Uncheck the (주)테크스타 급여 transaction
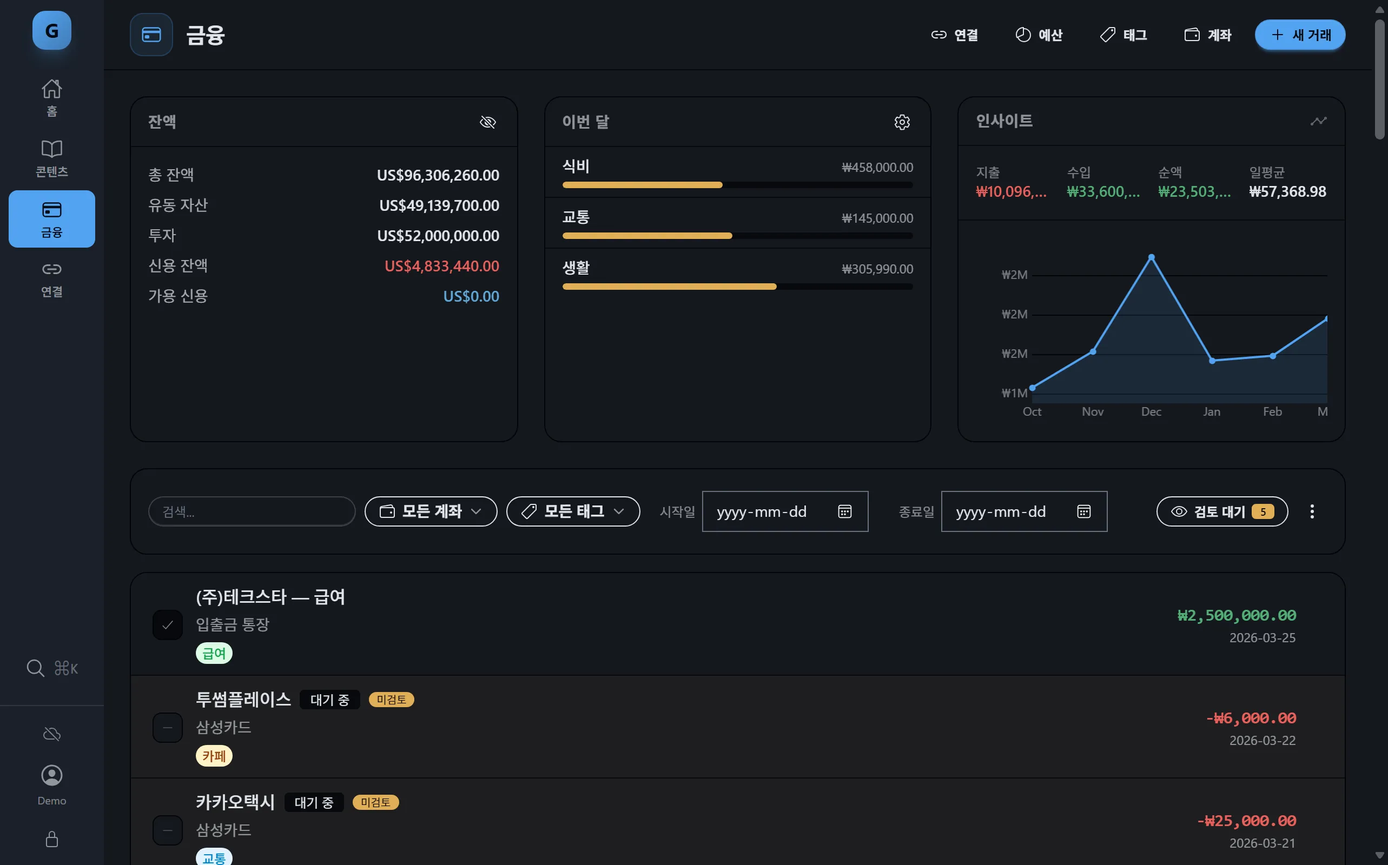The height and width of the screenshot is (865, 1388). 167,624
